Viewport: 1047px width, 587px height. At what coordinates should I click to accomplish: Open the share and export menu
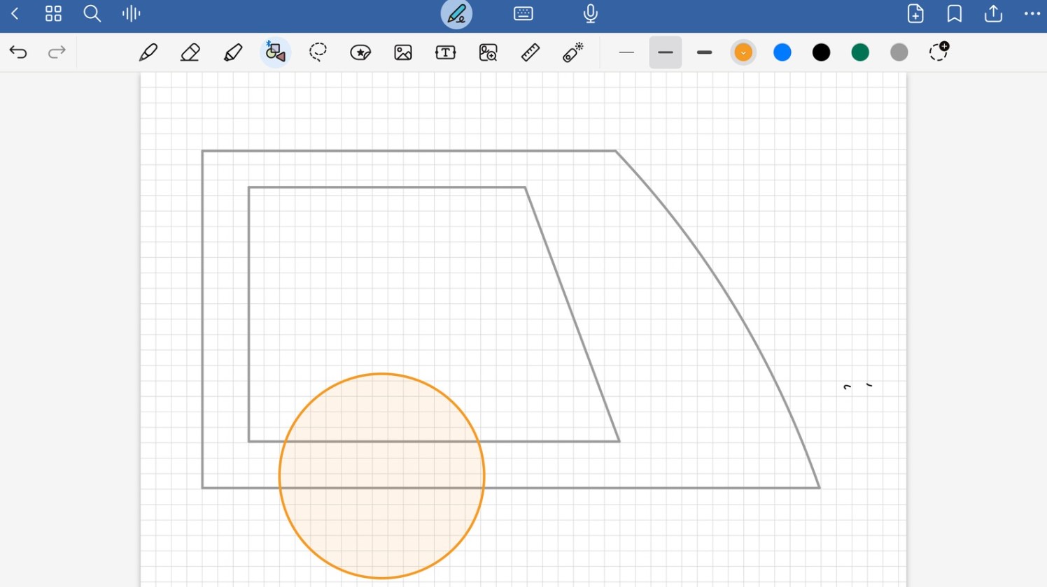coord(993,13)
